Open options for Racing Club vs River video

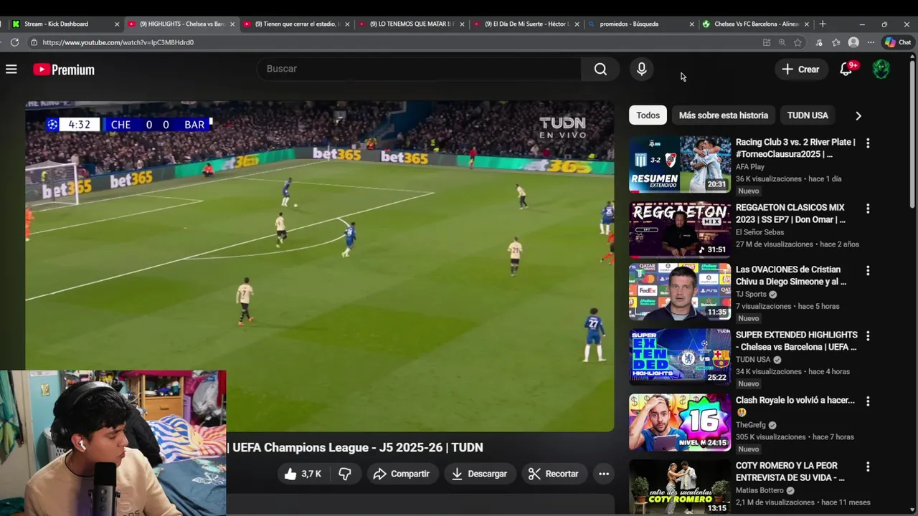pyautogui.click(x=868, y=143)
